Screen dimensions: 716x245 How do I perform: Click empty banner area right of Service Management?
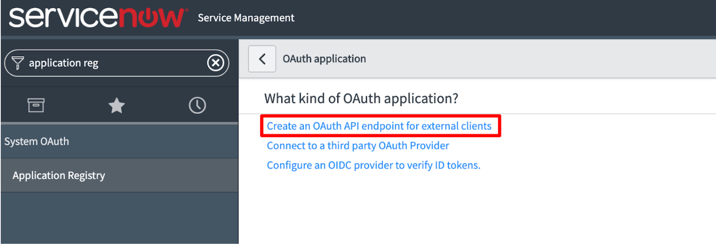point(500,18)
